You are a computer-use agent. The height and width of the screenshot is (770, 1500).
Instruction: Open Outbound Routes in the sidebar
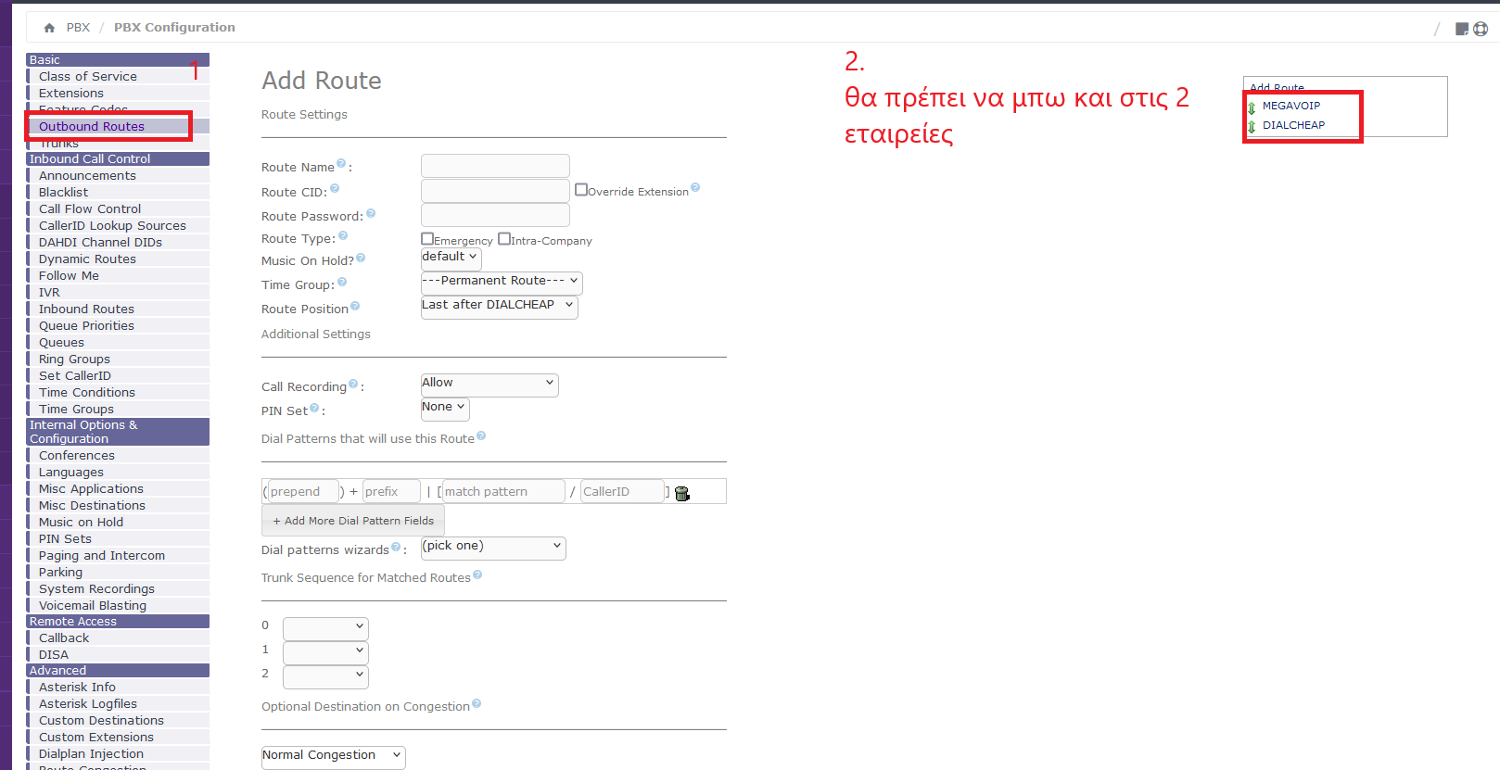91,127
